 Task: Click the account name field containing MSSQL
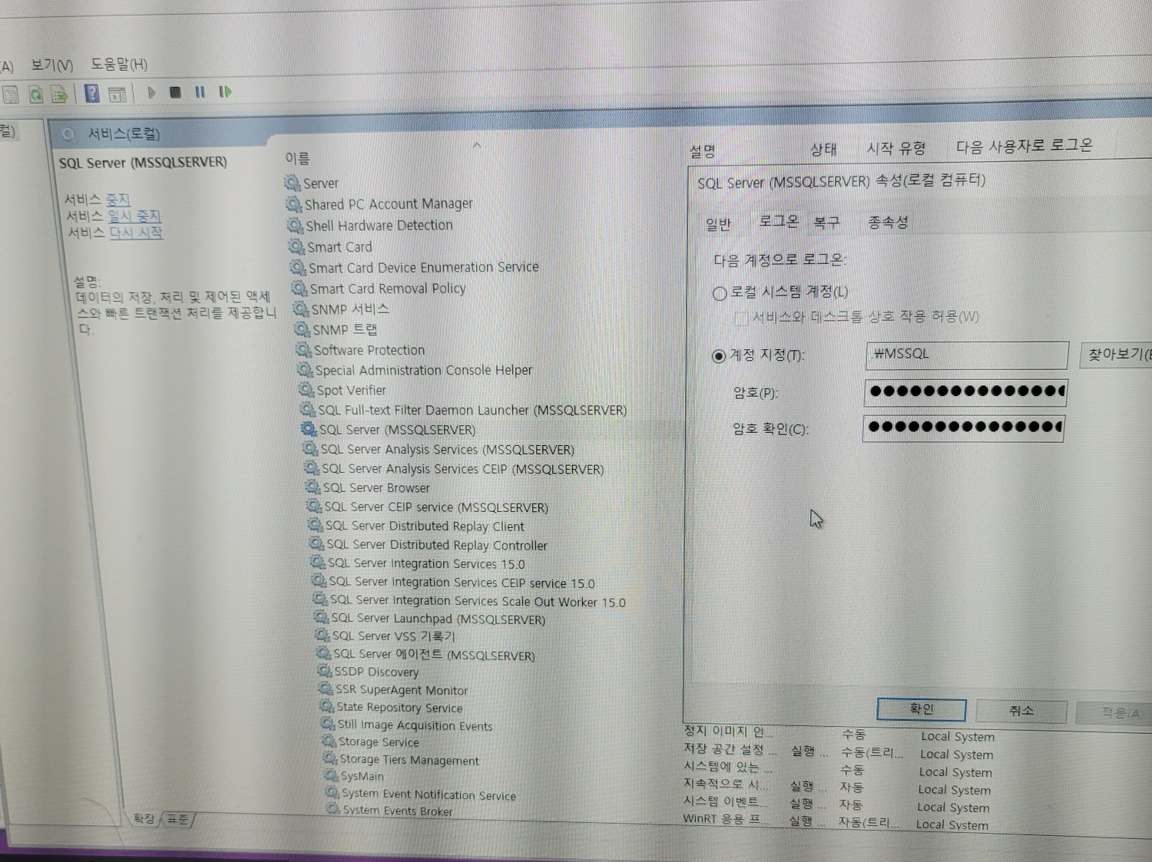967,355
